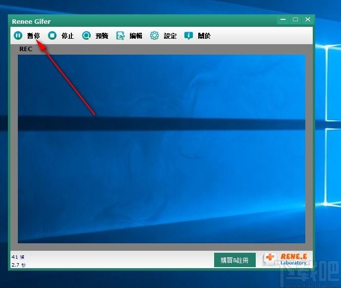This screenshot has height=288, width=341.
Task: Open the settings (設定) gear icon
Action: [155, 35]
